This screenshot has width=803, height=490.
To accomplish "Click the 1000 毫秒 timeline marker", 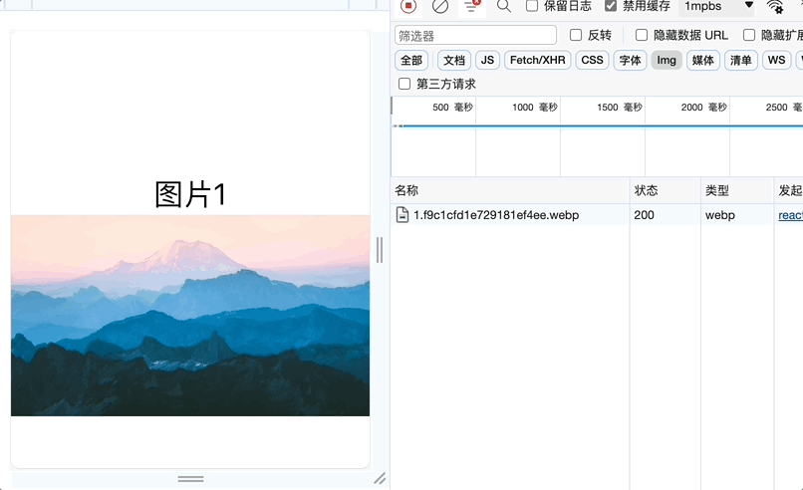I will [x=535, y=108].
